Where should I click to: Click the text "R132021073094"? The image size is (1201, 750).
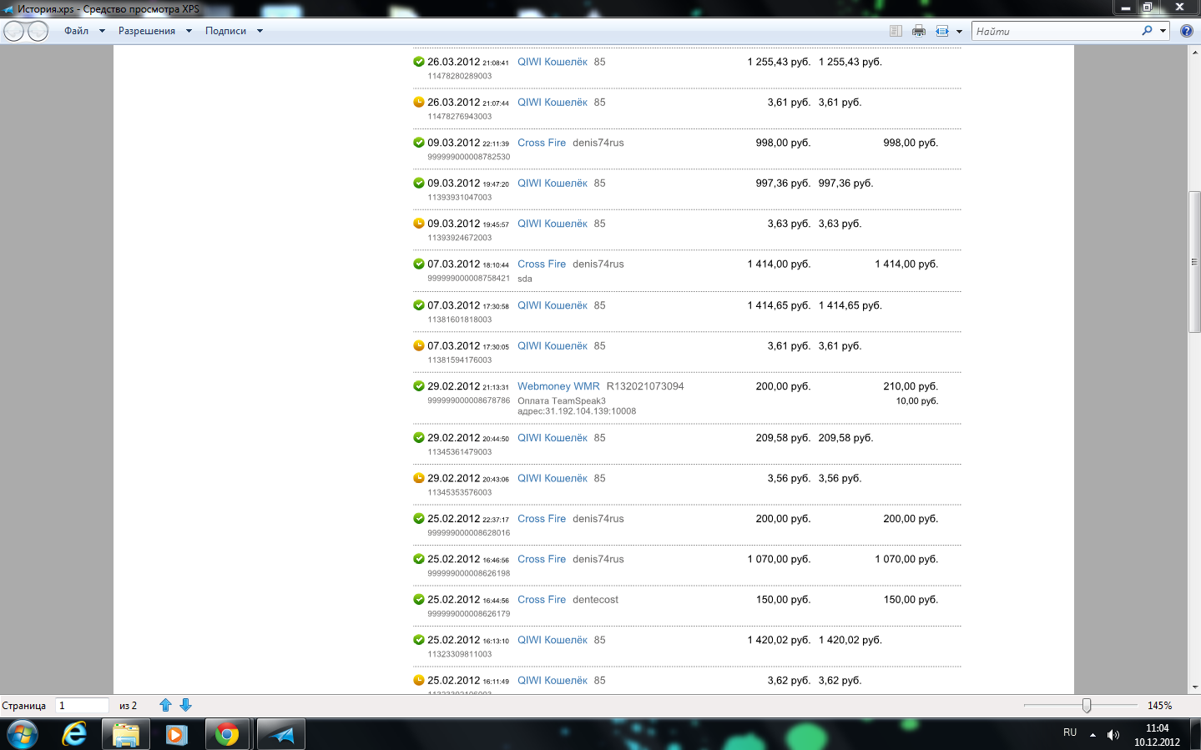tap(645, 386)
